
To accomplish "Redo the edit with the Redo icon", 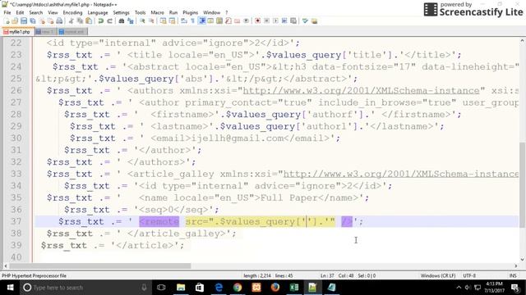I will coord(110,21).
